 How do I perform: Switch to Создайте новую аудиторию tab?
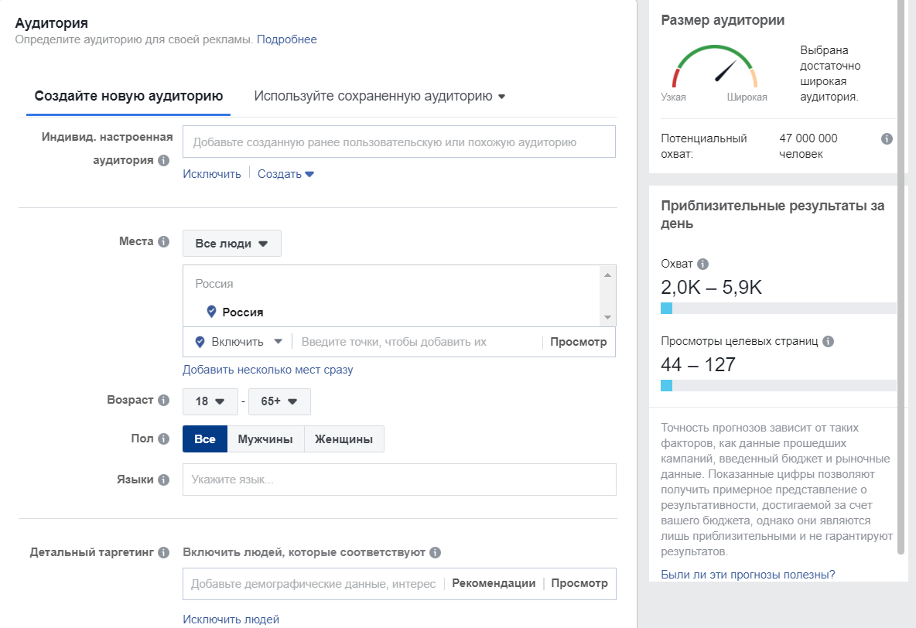pos(128,97)
